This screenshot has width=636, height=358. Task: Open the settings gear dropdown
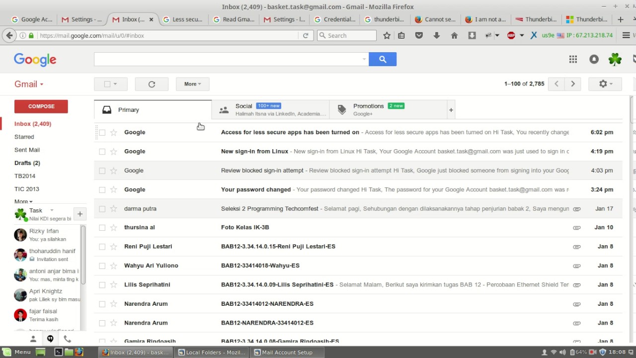[x=605, y=84]
